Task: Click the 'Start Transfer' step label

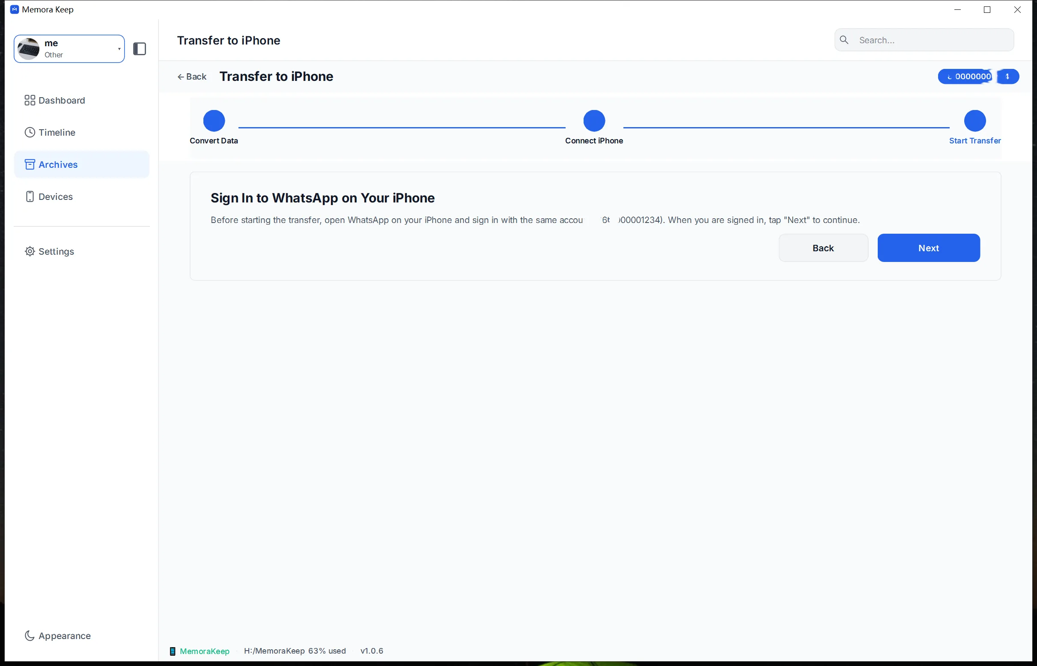Action: (x=974, y=140)
